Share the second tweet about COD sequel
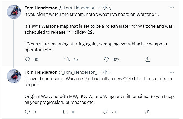 coord(147,112)
